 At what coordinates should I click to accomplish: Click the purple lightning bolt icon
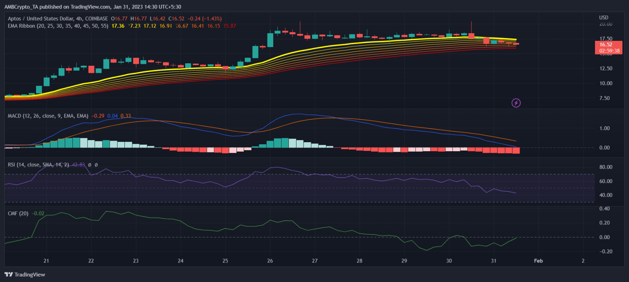click(516, 103)
